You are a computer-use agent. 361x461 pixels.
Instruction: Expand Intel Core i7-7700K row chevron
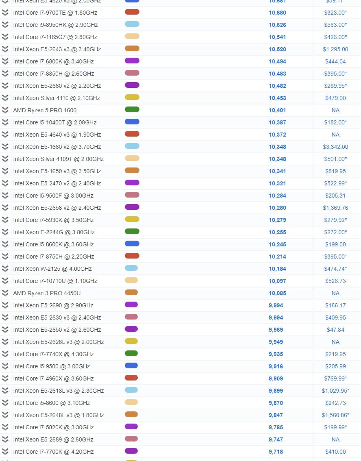pos(5,452)
